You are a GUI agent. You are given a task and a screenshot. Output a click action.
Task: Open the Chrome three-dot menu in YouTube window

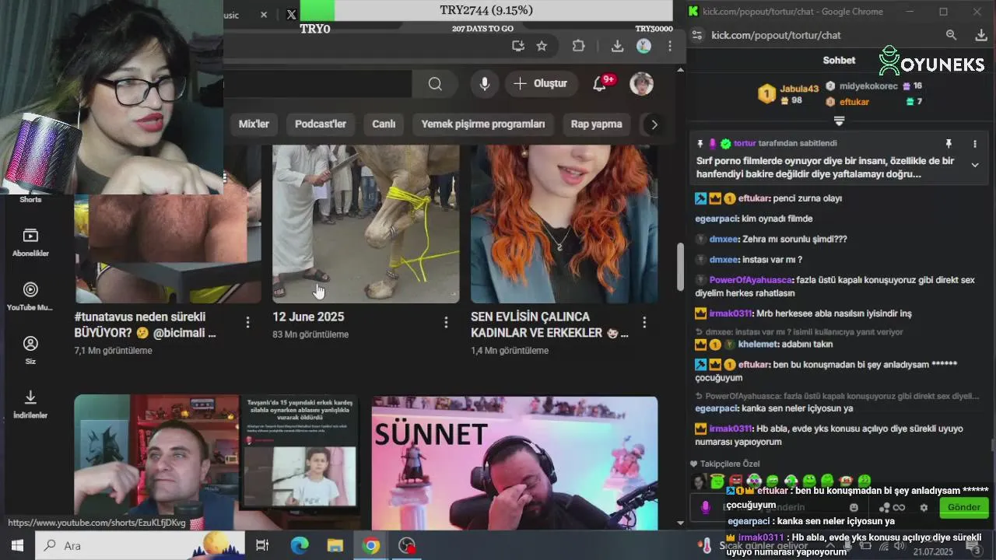[669, 46]
